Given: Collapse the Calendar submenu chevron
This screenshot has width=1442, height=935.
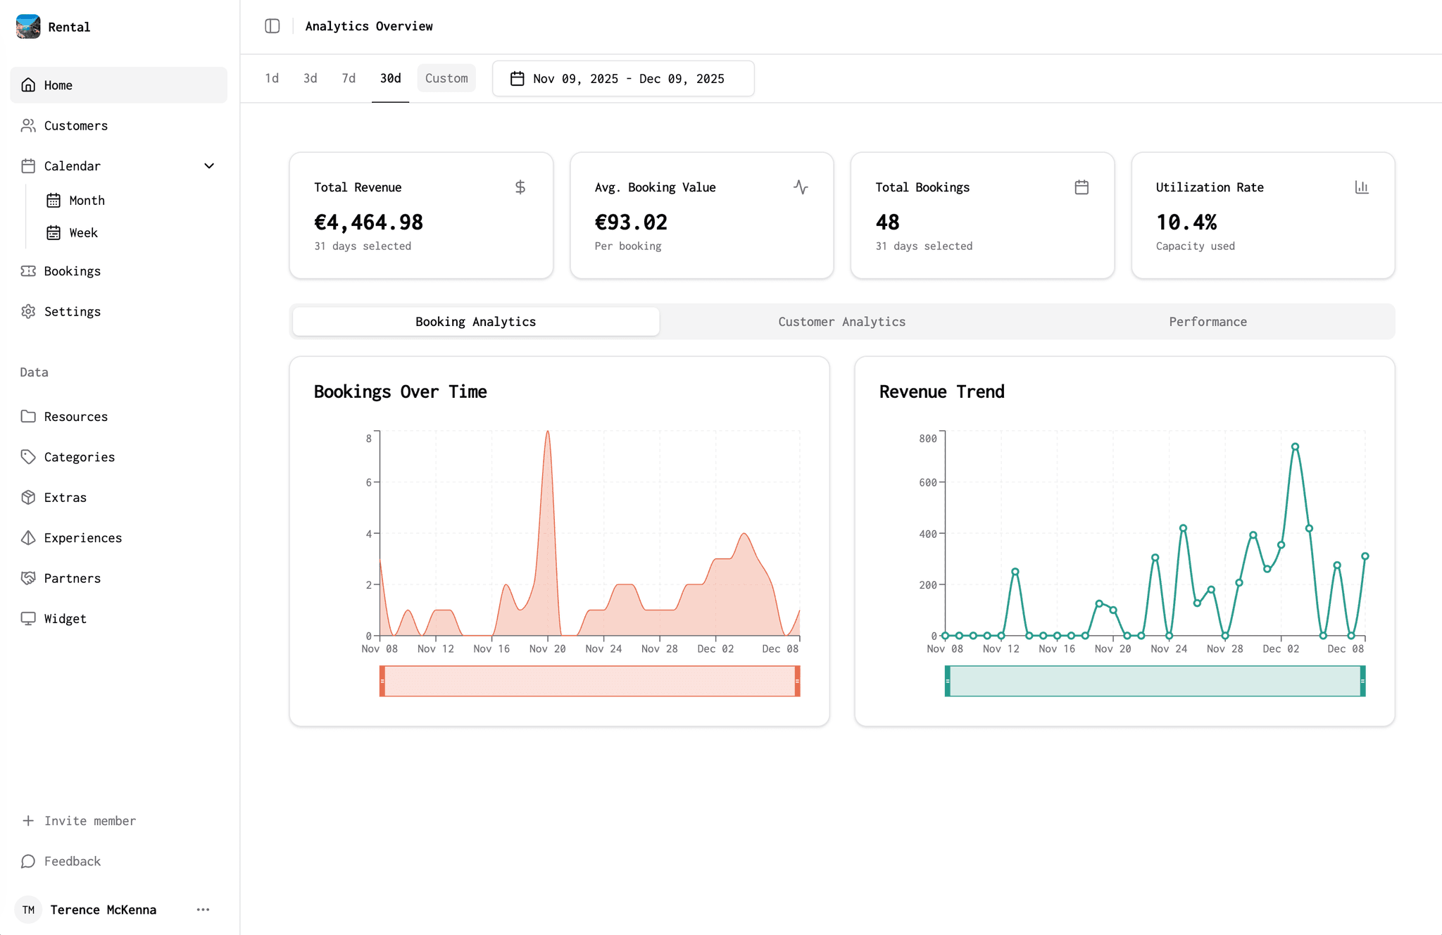Looking at the screenshot, I should coord(209,166).
